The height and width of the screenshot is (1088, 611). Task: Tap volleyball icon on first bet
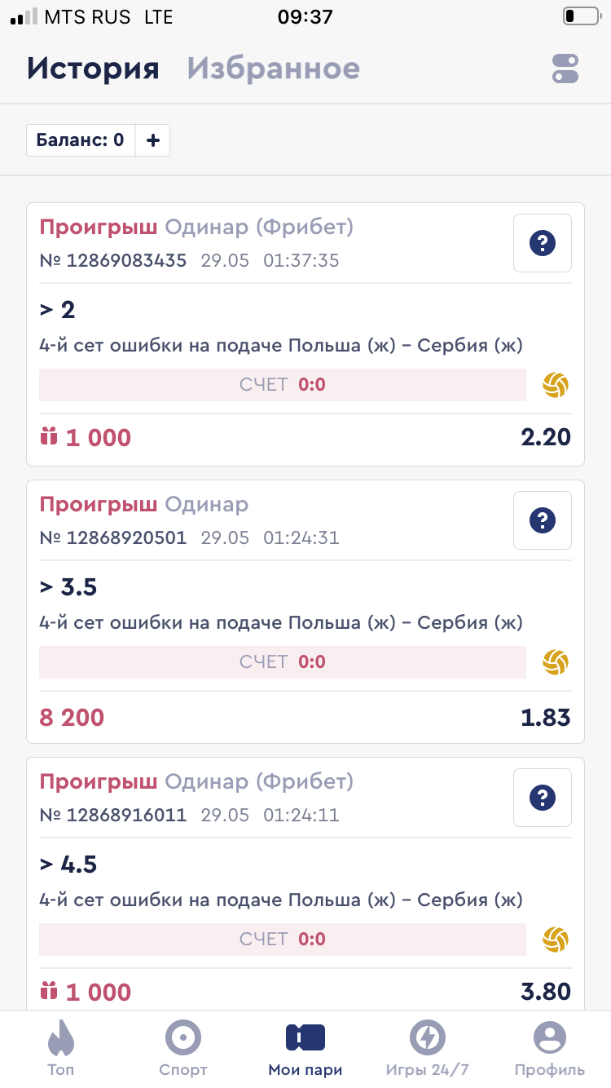(x=556, y=385)
